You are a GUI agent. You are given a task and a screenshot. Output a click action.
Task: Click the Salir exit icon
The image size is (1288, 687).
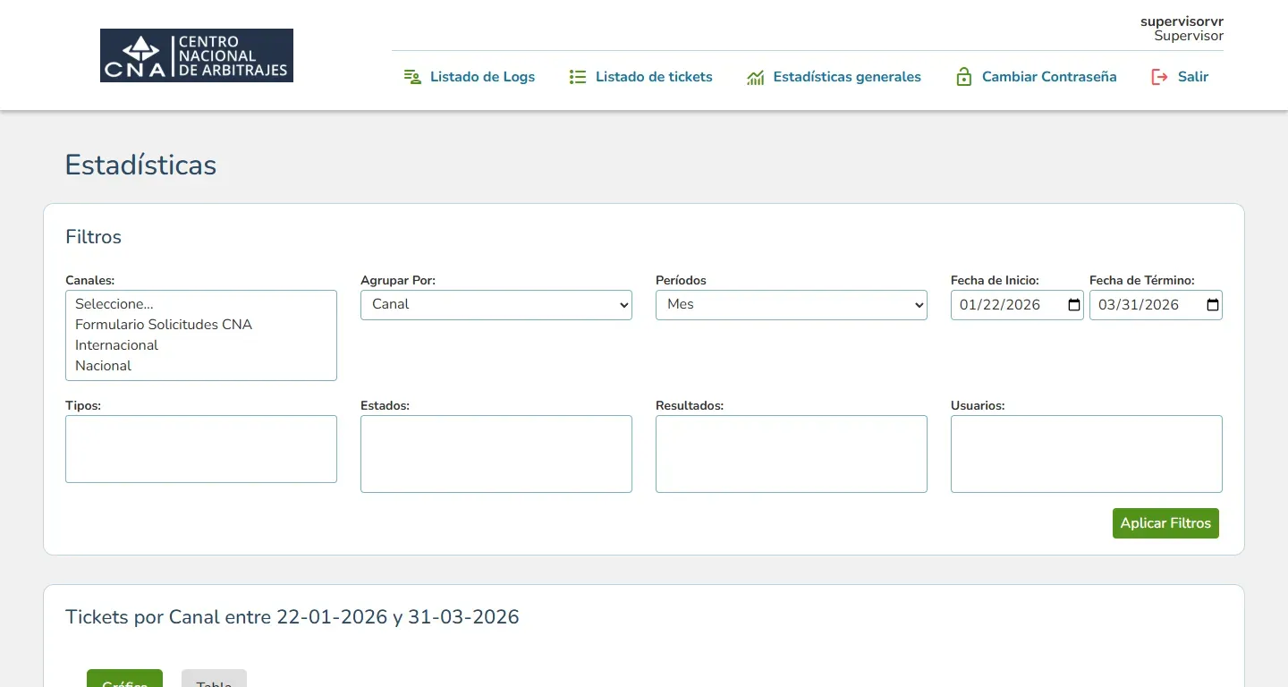coord(1159,77)
